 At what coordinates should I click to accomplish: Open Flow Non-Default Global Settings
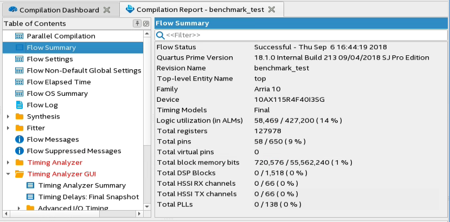(84, 70)
